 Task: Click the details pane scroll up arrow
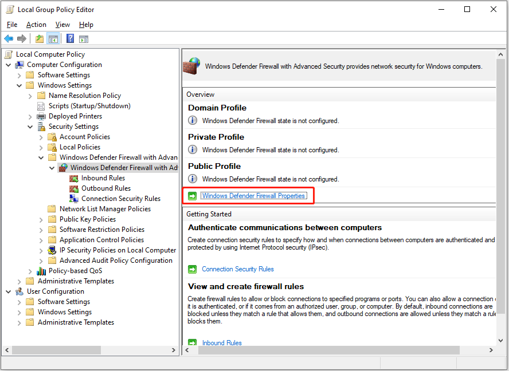pyautogui.click(x=500, y=55)
